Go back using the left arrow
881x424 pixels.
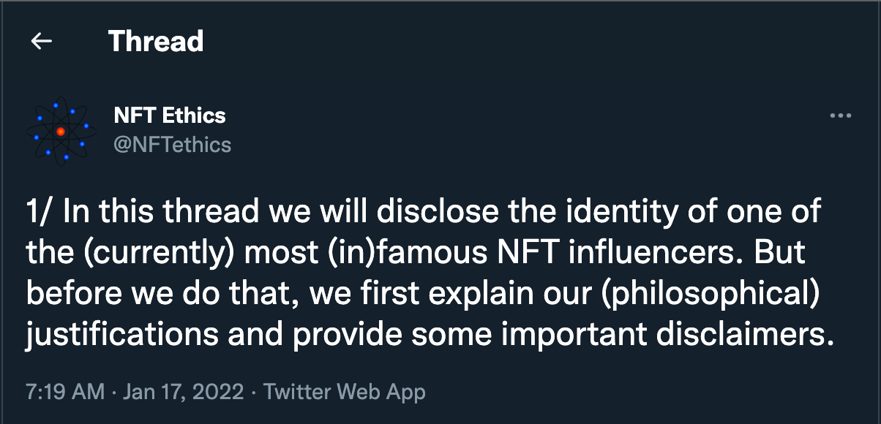click(42, 42)
